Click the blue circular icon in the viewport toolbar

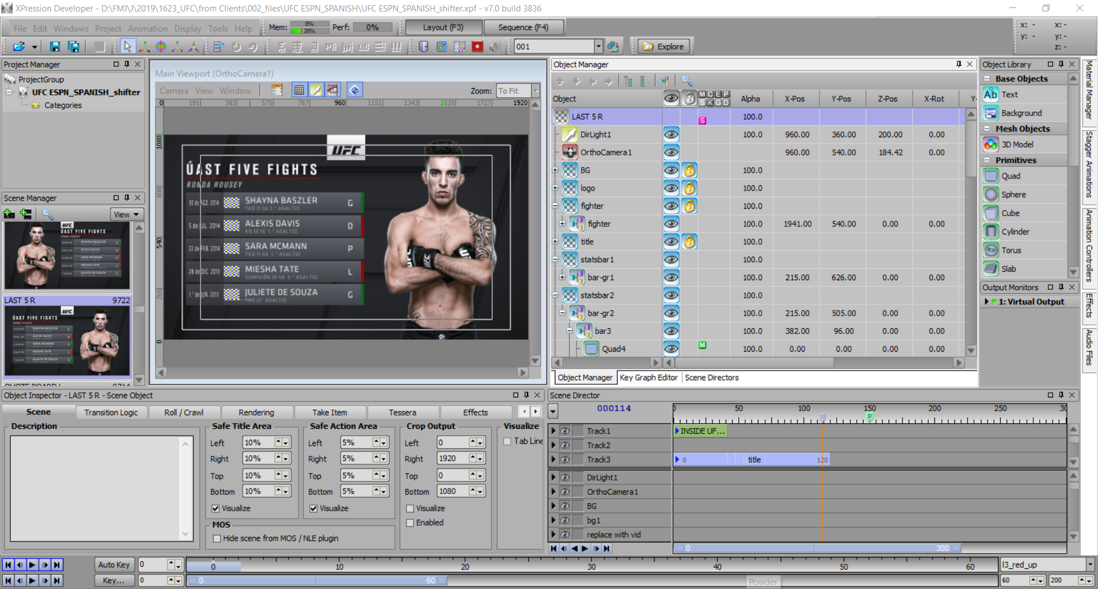(355, 90)
